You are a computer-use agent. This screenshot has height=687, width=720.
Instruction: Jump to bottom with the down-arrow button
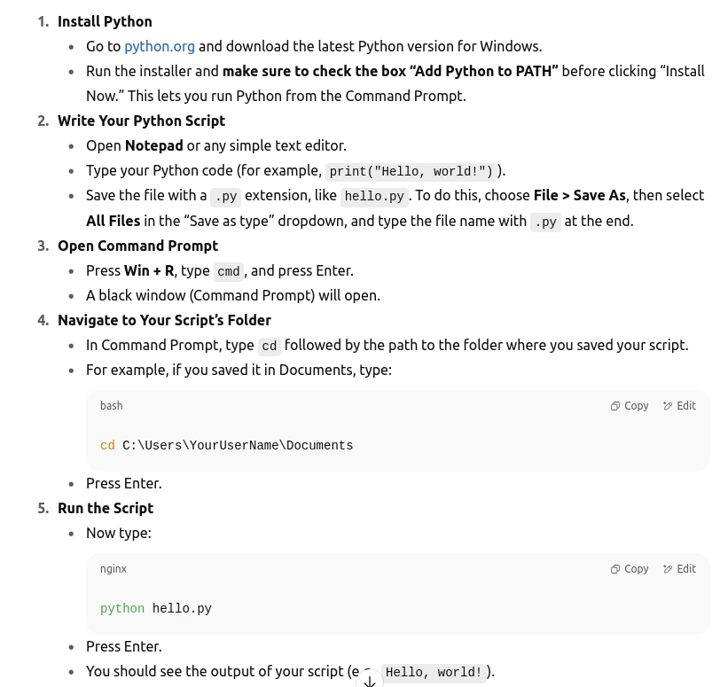[370, 681]
